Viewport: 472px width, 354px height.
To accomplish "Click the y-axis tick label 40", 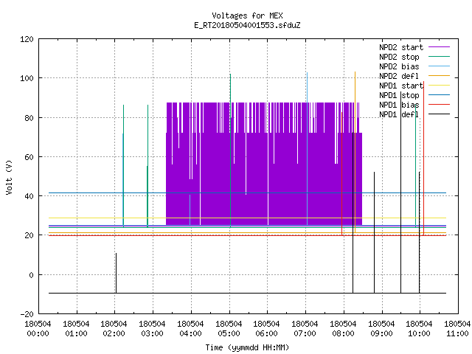I will [29, 196].
